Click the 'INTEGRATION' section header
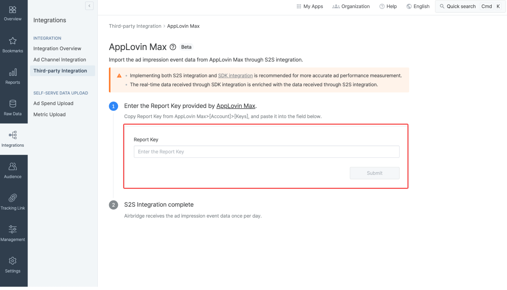 pyautogui.click(x=47, y=38)
